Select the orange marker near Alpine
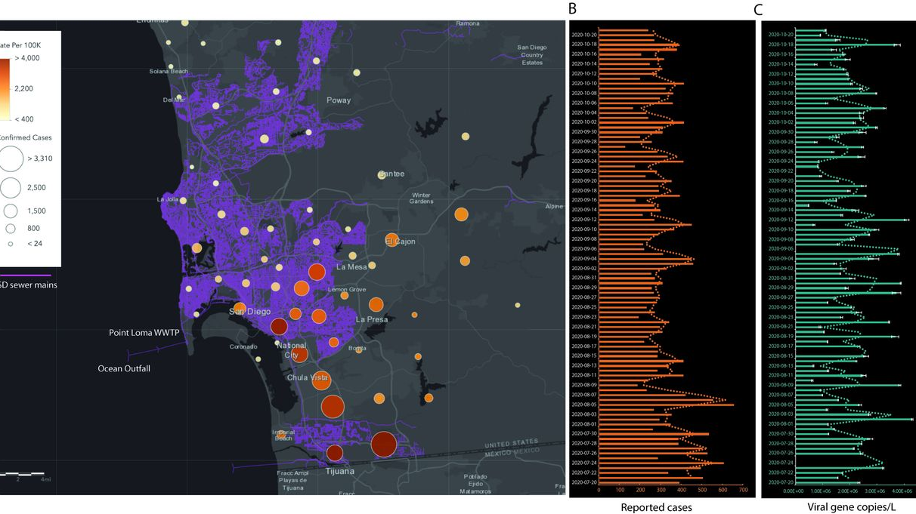This screenshot has height=514, width=916. 462,215
